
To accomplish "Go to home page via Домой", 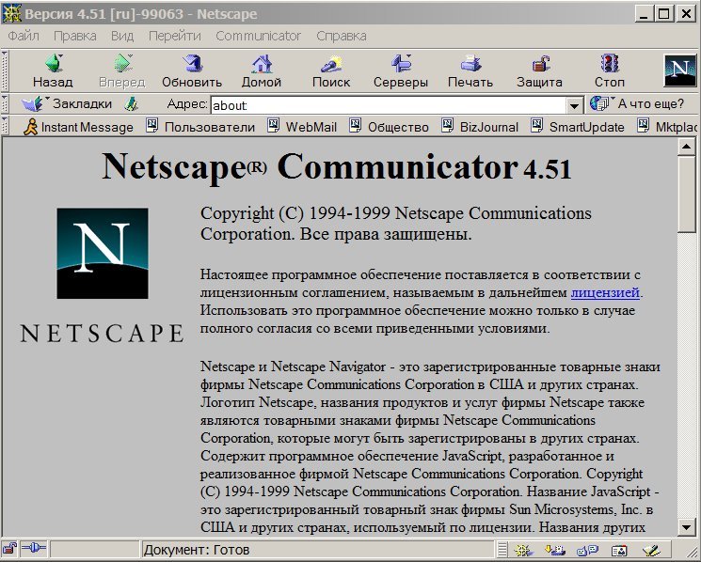I will tap(262, 71).
